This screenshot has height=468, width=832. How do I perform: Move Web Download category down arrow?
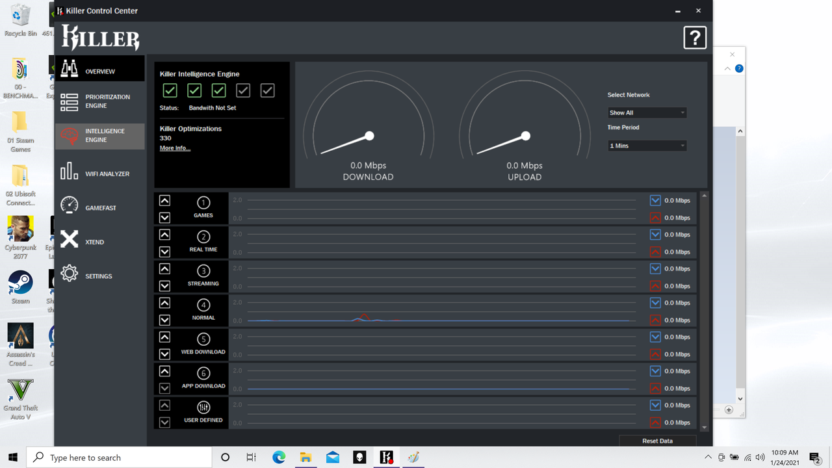pos(164,354)
